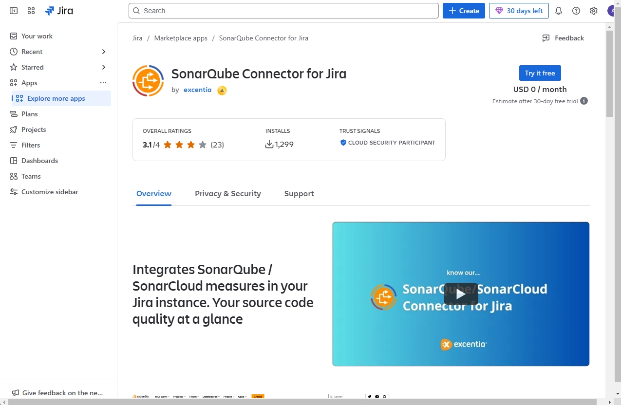Click the USD 0 / month price
The width and height of the screenshot is (621, 405).
click(540, 90)
